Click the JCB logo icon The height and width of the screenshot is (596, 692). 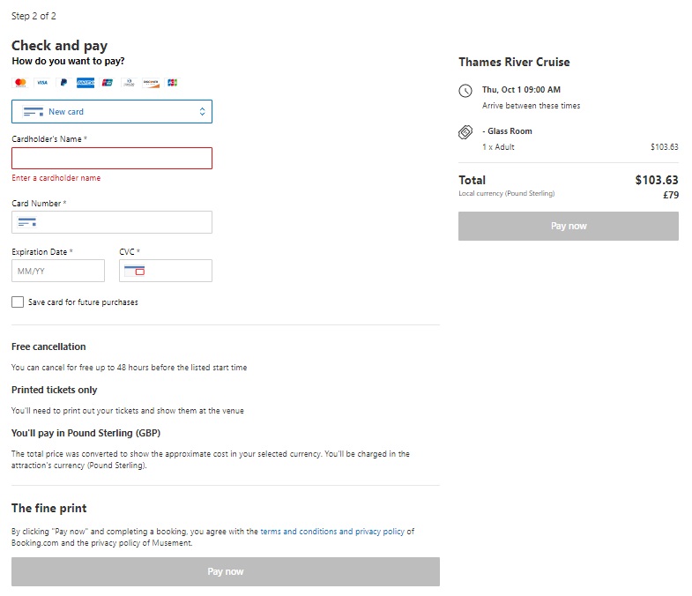pyautogui.click(x=173, y=83)
